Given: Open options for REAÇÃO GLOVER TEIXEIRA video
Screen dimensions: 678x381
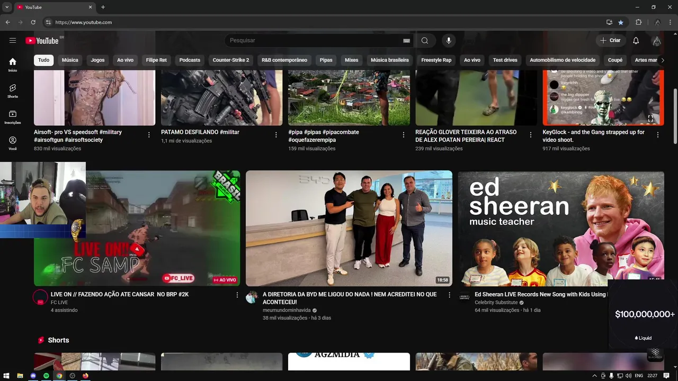Looking at the screenshot, I should point(530,135).
